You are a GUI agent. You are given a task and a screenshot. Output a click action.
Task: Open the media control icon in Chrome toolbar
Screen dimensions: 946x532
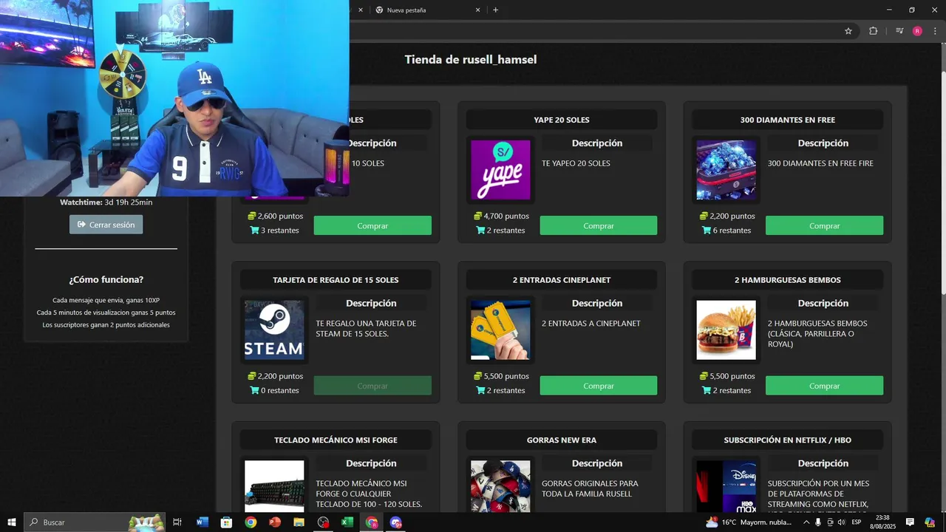(x=899, y=31)
